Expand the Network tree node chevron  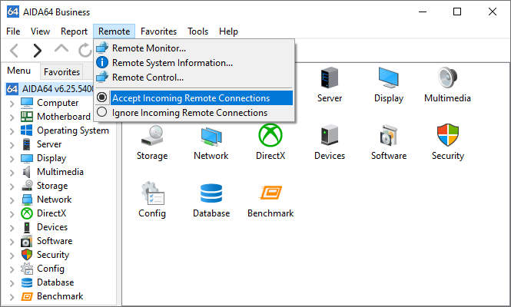[x=12, y=200]
